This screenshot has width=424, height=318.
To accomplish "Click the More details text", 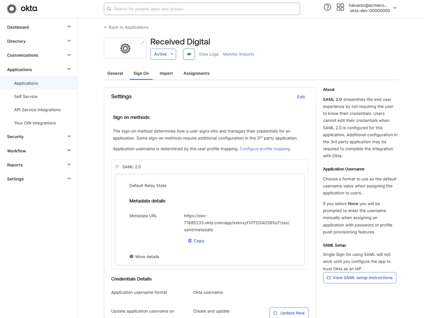I will click(x=147, y=257).
